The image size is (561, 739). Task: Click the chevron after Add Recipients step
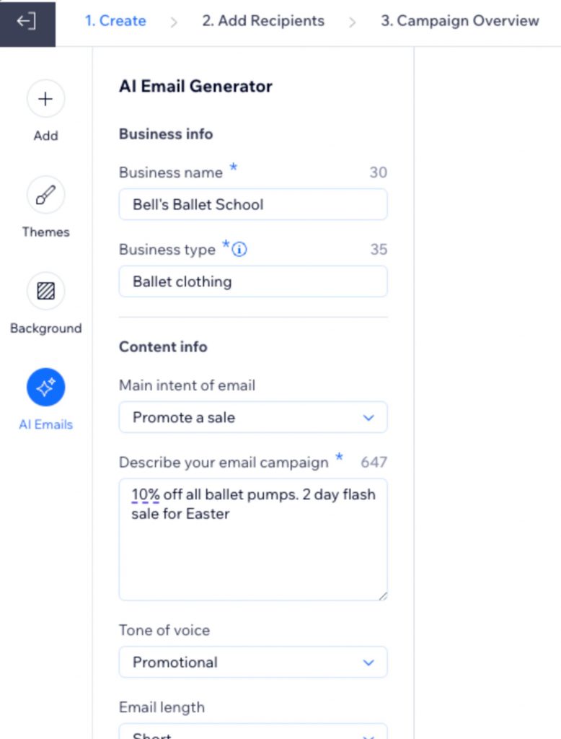(x=352, y=22)
